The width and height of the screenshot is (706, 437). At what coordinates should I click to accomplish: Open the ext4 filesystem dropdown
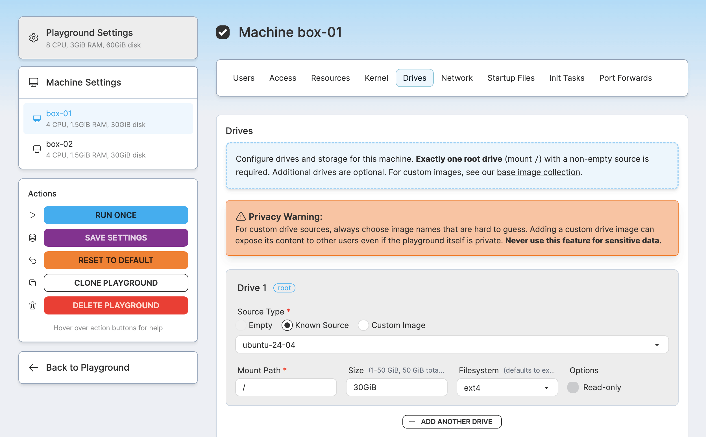(507, 387)
